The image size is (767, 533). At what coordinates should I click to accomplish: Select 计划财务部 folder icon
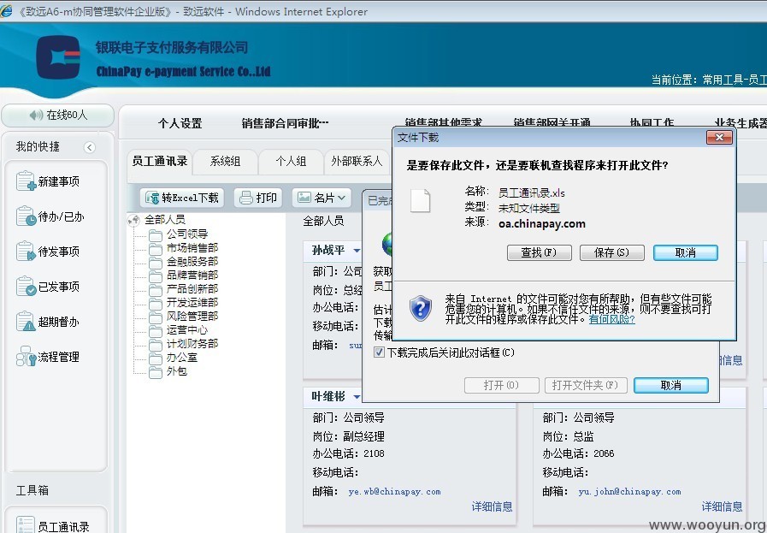[x=156, y=345]
